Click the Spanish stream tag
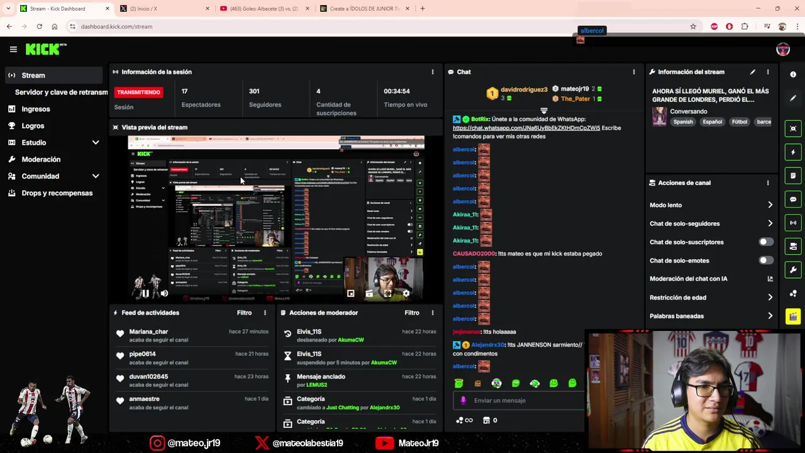Image resolution: width=805 pixels, height=453 pixels. point(683,122)
